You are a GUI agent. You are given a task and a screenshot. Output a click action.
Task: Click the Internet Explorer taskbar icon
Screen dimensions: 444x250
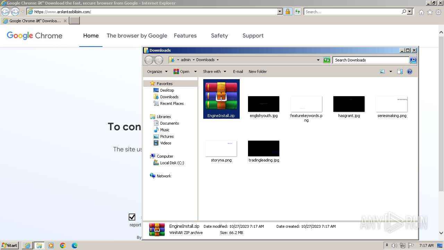27,245
